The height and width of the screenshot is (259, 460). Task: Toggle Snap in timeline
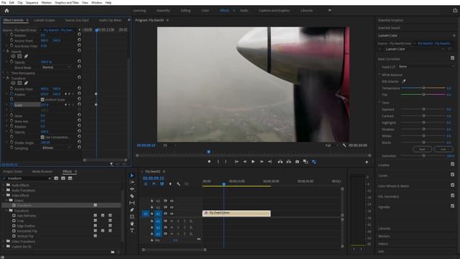[x=154, y=184]
